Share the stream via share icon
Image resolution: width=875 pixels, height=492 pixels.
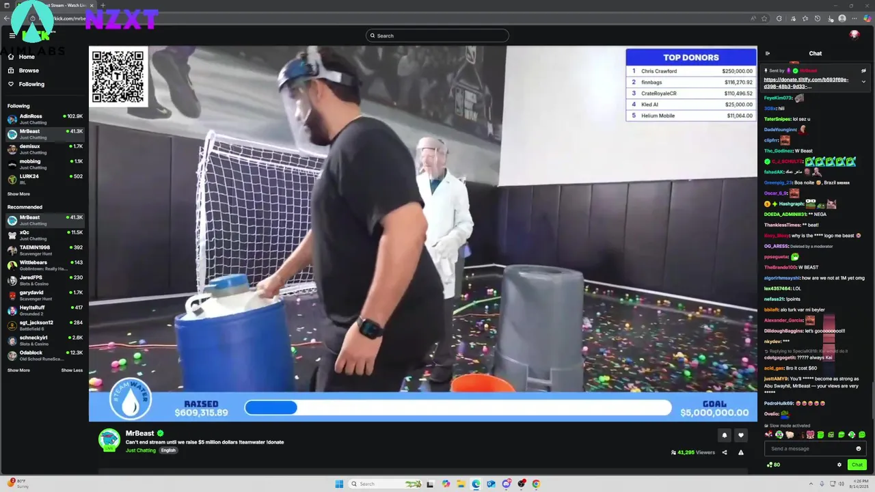[725, 452]
